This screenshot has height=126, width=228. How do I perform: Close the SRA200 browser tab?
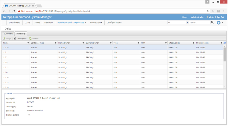click(x=33, y=6)
